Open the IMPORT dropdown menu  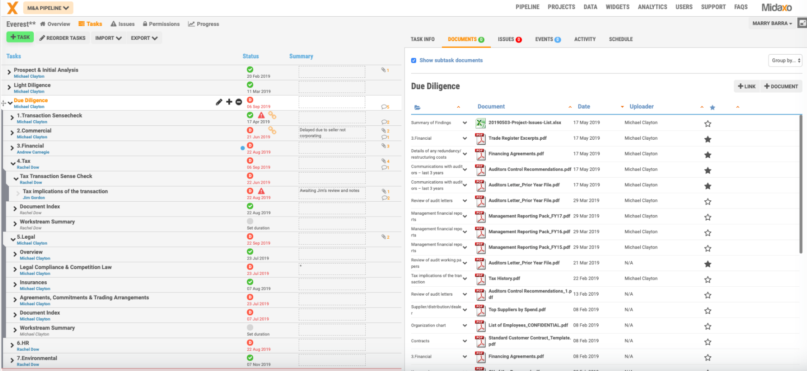pos(108,38)
